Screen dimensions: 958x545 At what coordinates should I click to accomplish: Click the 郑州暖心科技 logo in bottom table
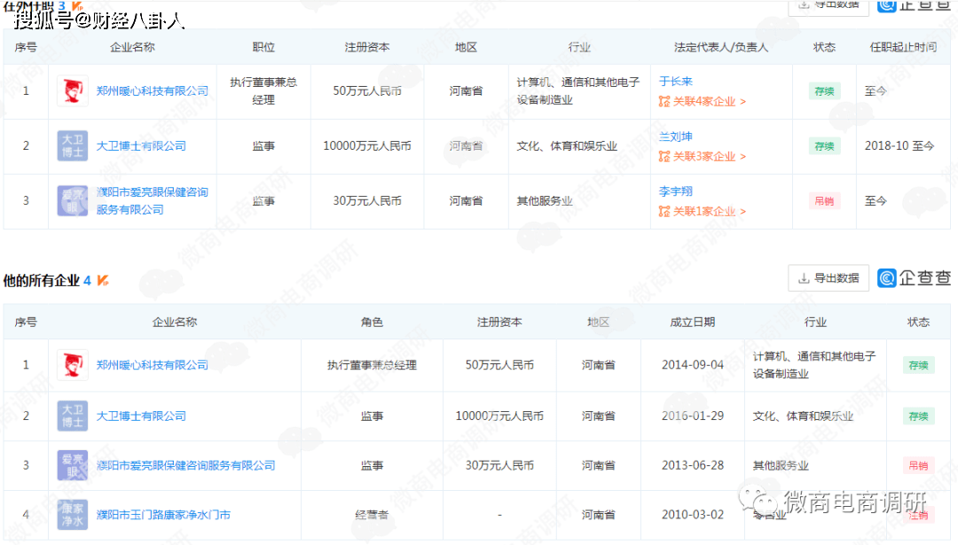point(73,365)
